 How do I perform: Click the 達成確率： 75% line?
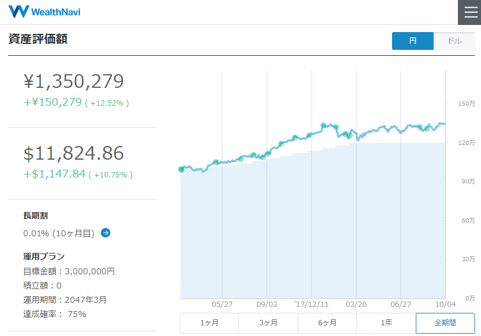[55, 314]
